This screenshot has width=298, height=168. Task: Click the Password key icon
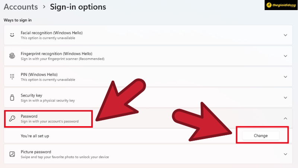point(12,118)
